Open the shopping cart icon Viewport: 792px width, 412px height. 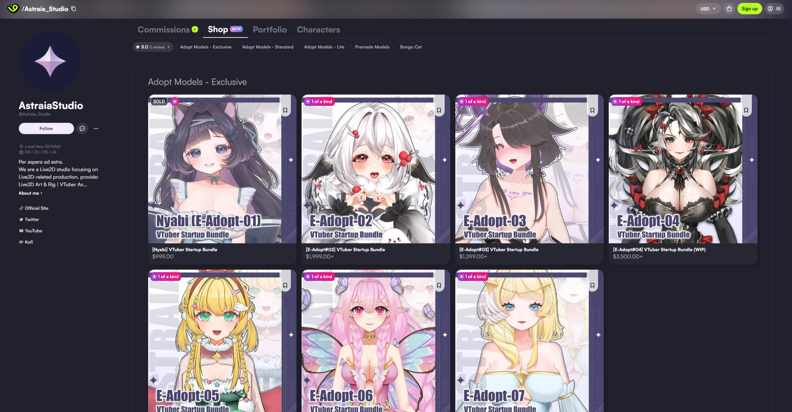[729, 9]
